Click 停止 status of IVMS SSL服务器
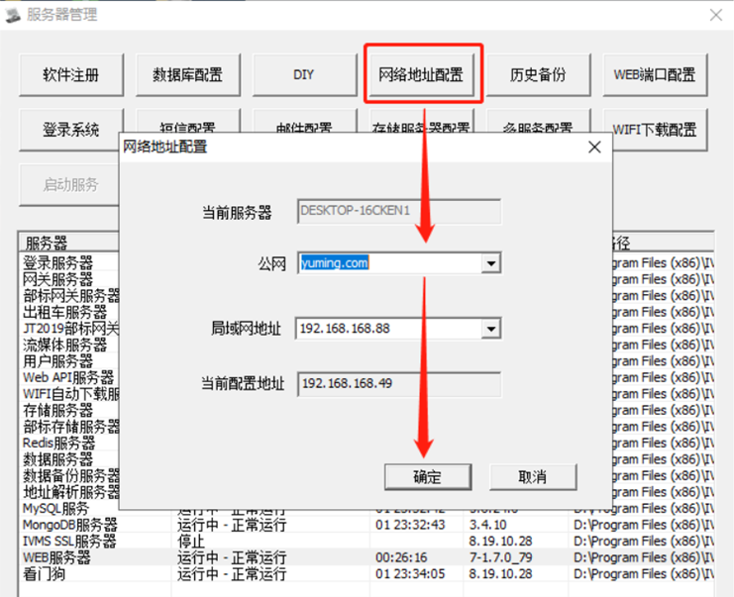This screenshot has height=597, width=734. point(191,542)
